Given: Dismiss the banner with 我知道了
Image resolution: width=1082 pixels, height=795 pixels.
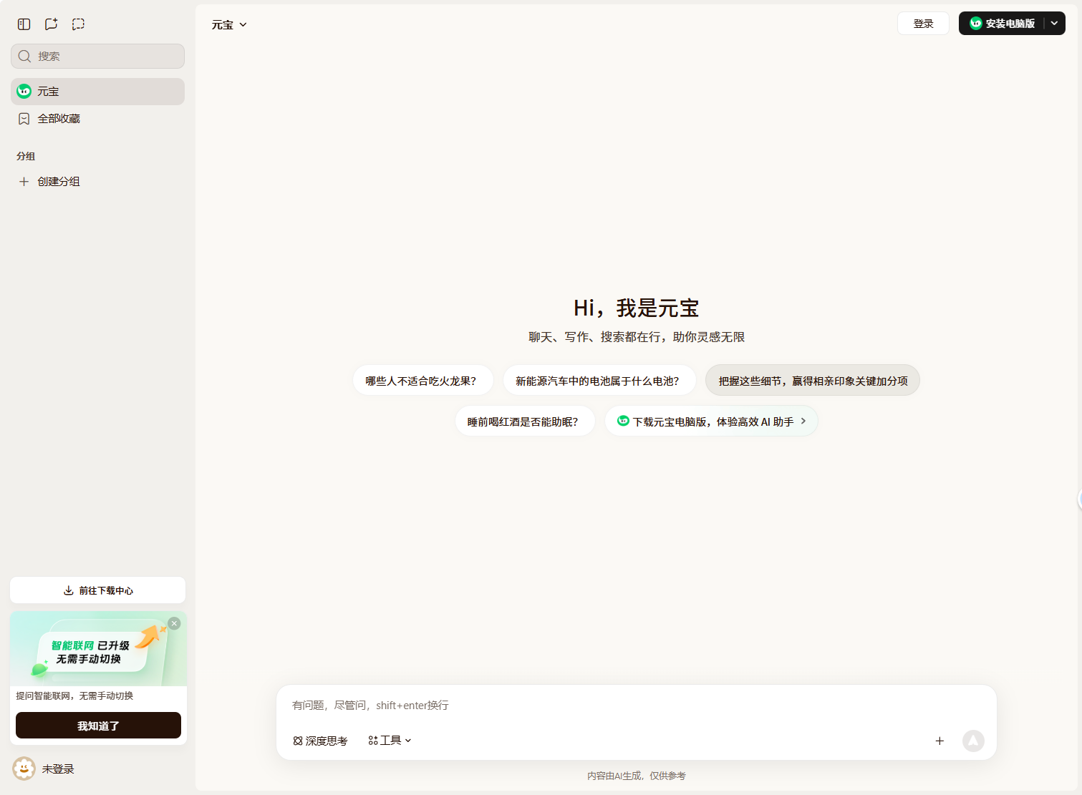Looking at the screenshot, I should tap(98, 726).
